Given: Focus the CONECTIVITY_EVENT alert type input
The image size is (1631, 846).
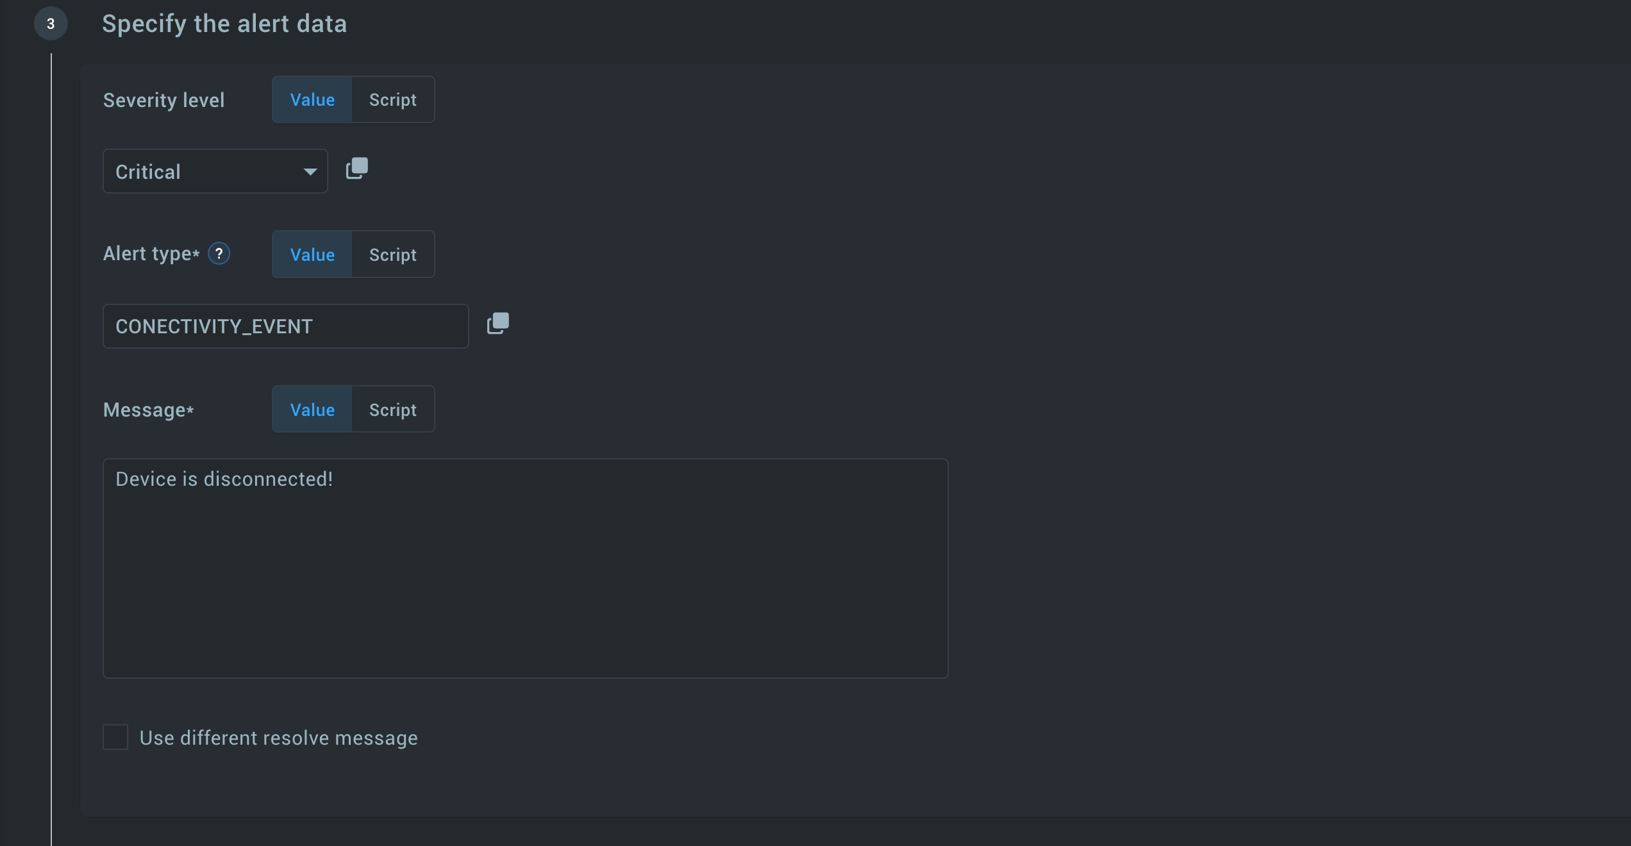Looking at the screenshot, I should click(x=285, y=327).
